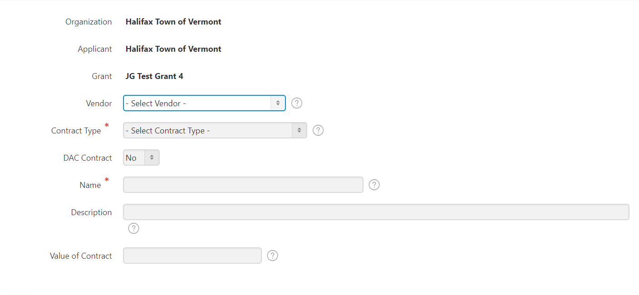Click the help icon beside Contract Type
The image size is (639, 295).
click(318, 130)
